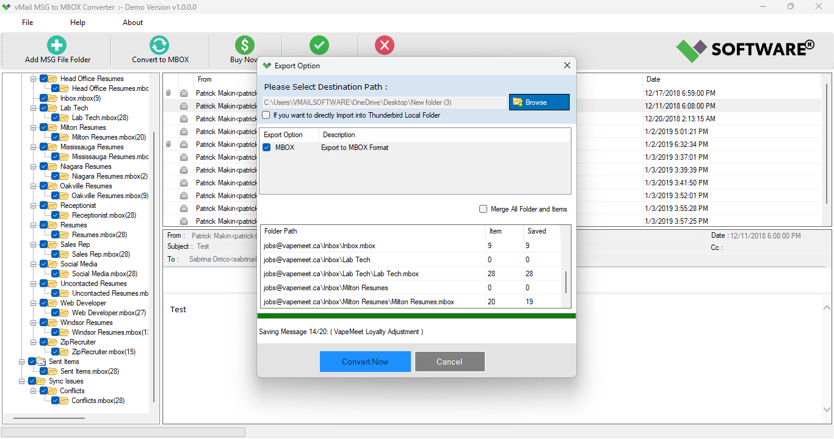Click the About menu item
Screen dimensions: 834x439
[x=132, y=23]
